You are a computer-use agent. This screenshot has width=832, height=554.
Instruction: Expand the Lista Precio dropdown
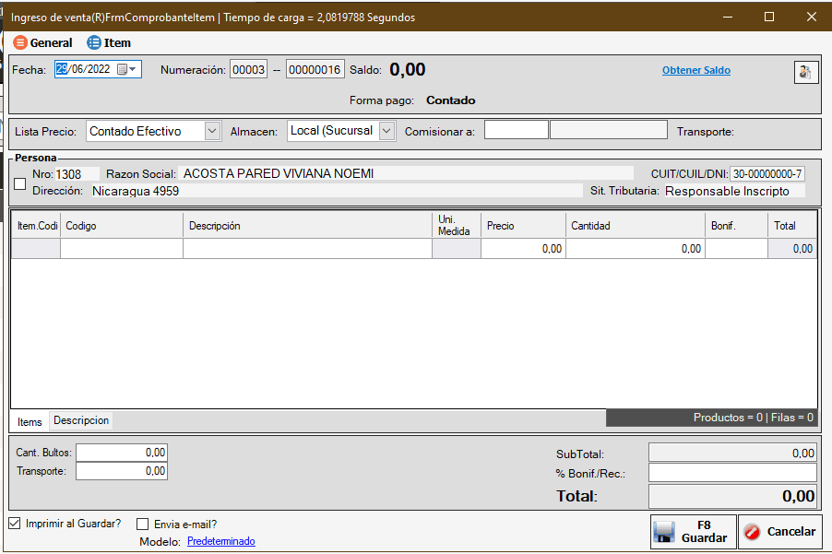212,131
